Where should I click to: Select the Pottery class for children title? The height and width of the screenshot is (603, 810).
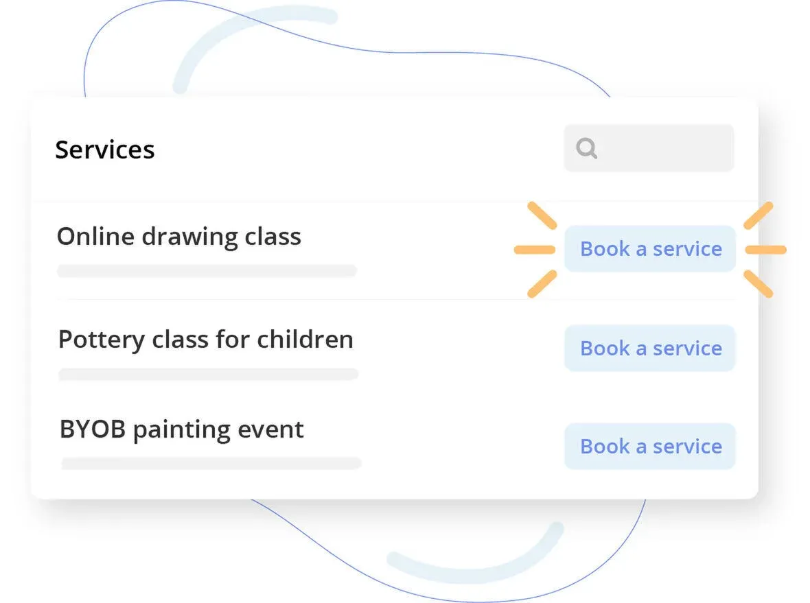click(x=205, y=340)
